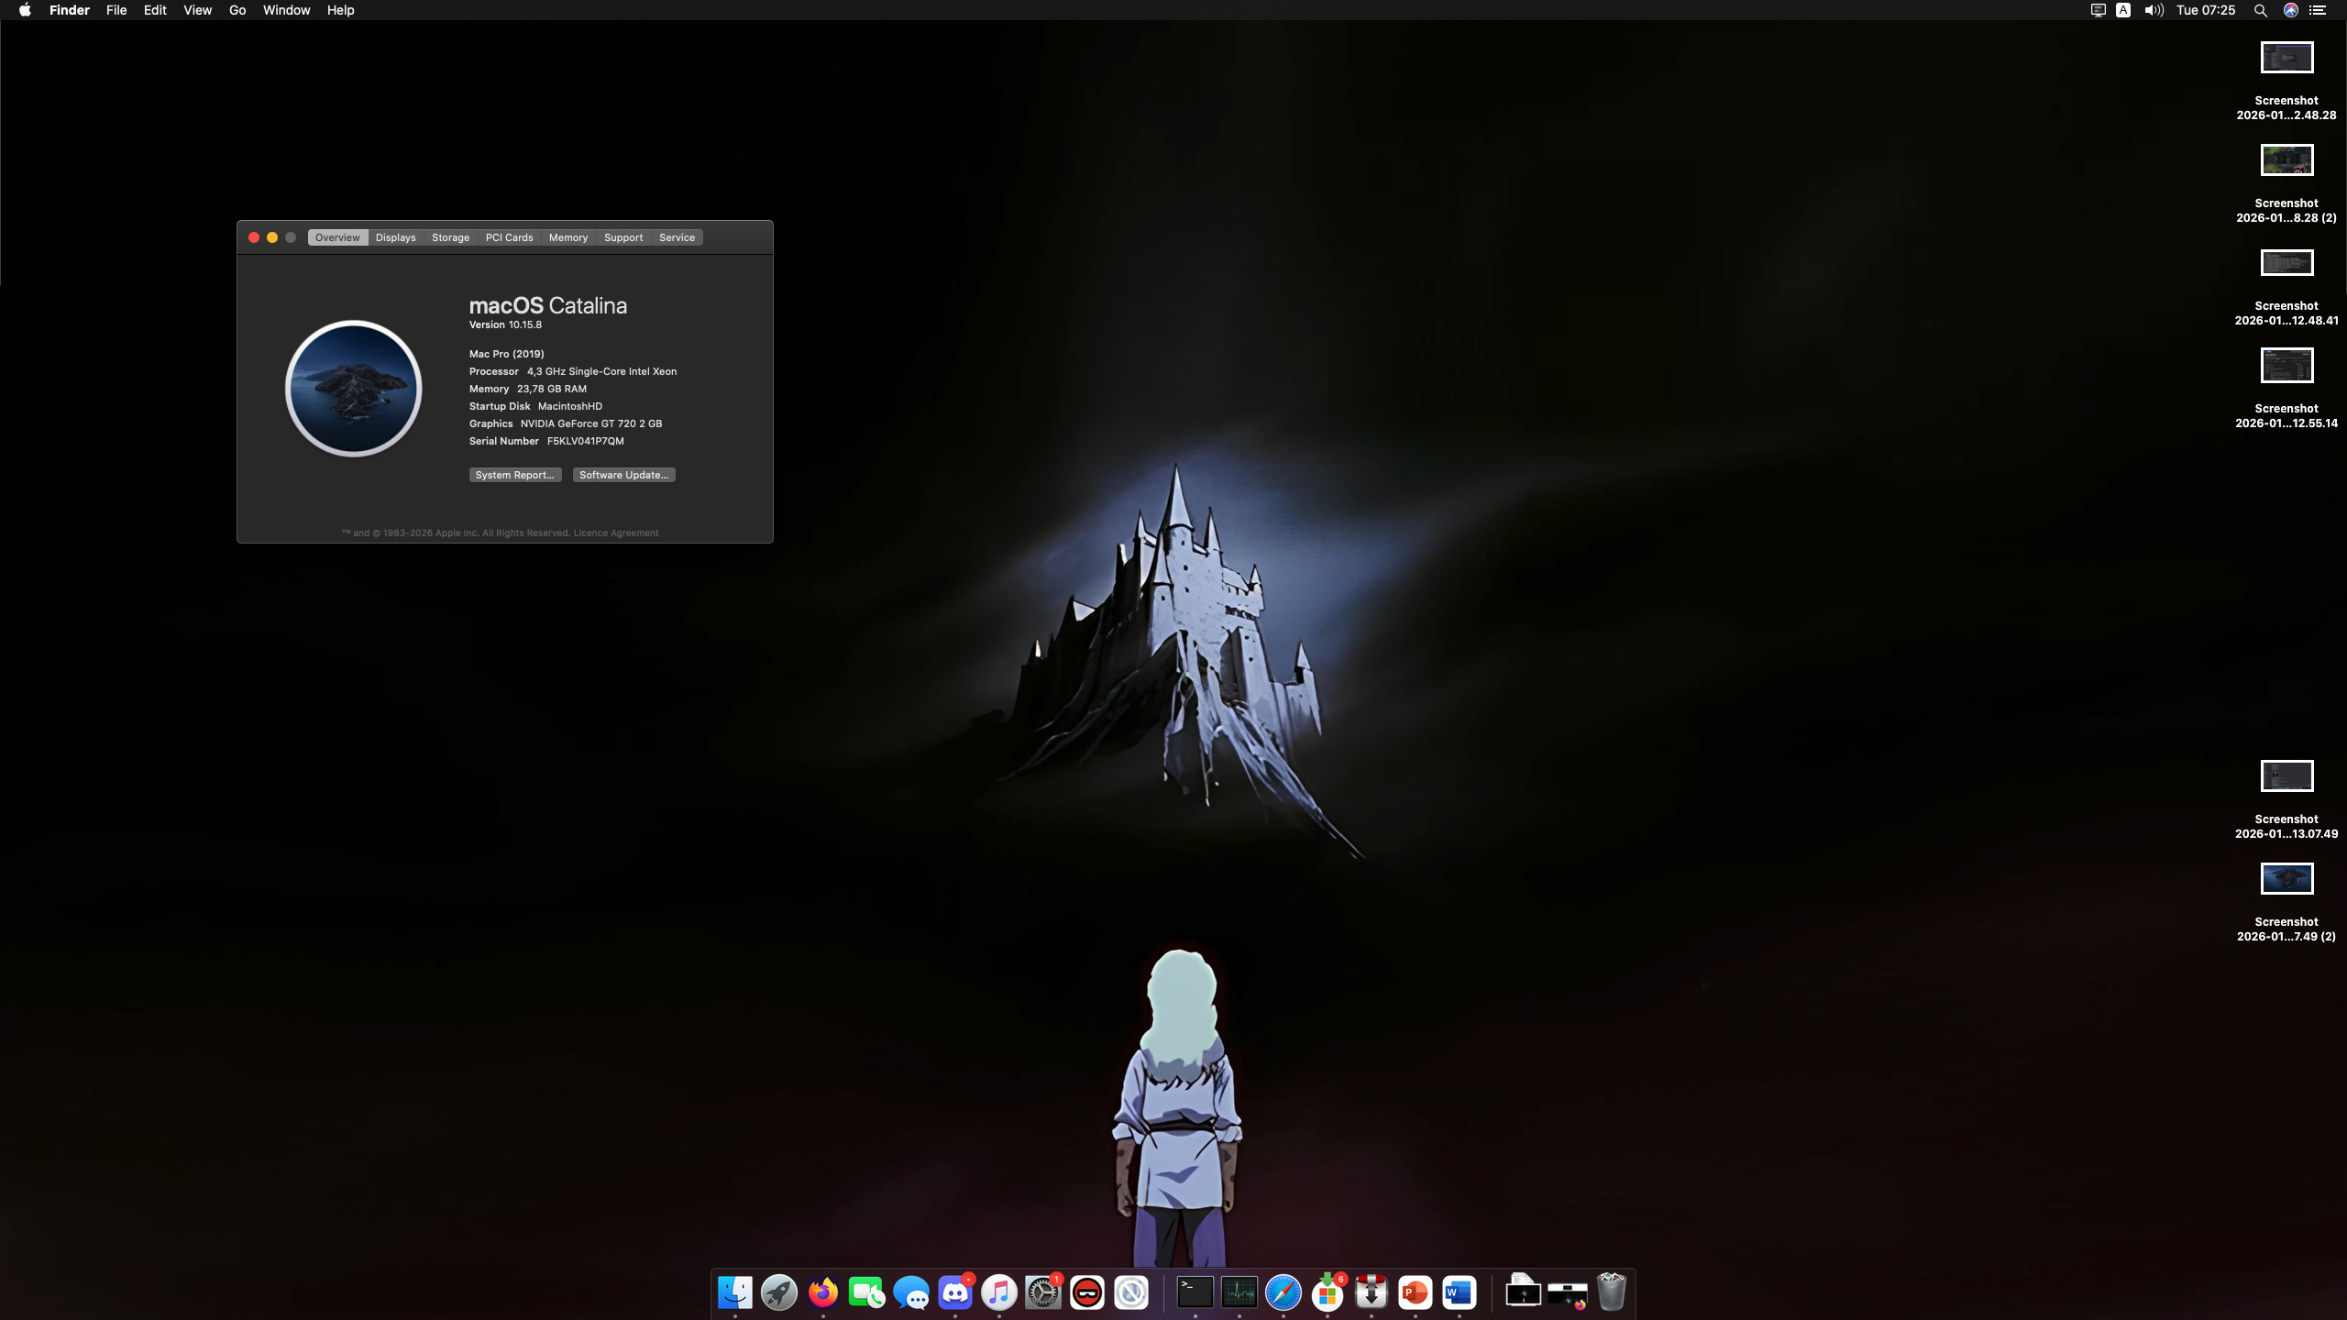2347x1320 pixels.
Task: Launch Safari from the Dock
Action: pyautogui.click(x=1283, y=1292)
